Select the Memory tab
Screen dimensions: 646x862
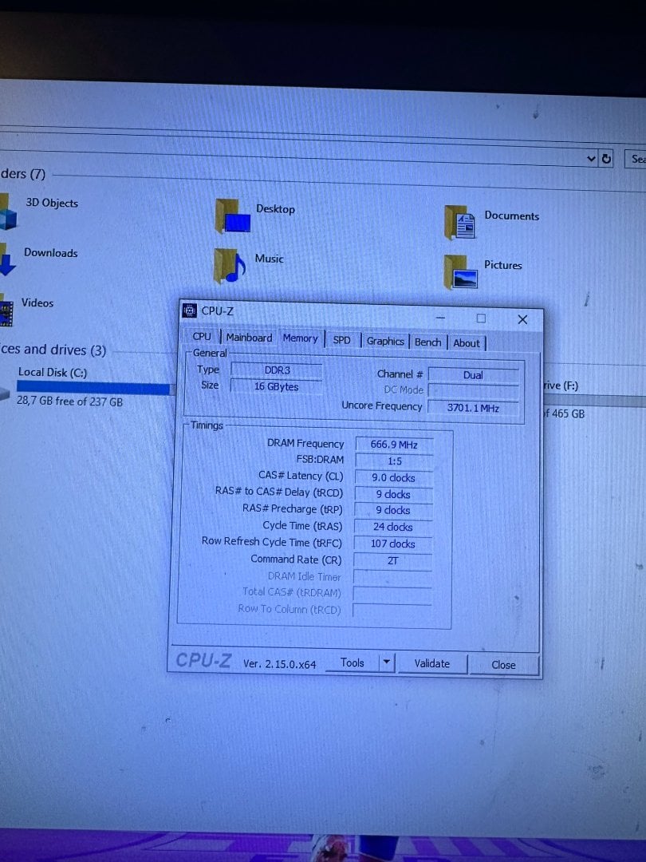[x=301, y=338]
